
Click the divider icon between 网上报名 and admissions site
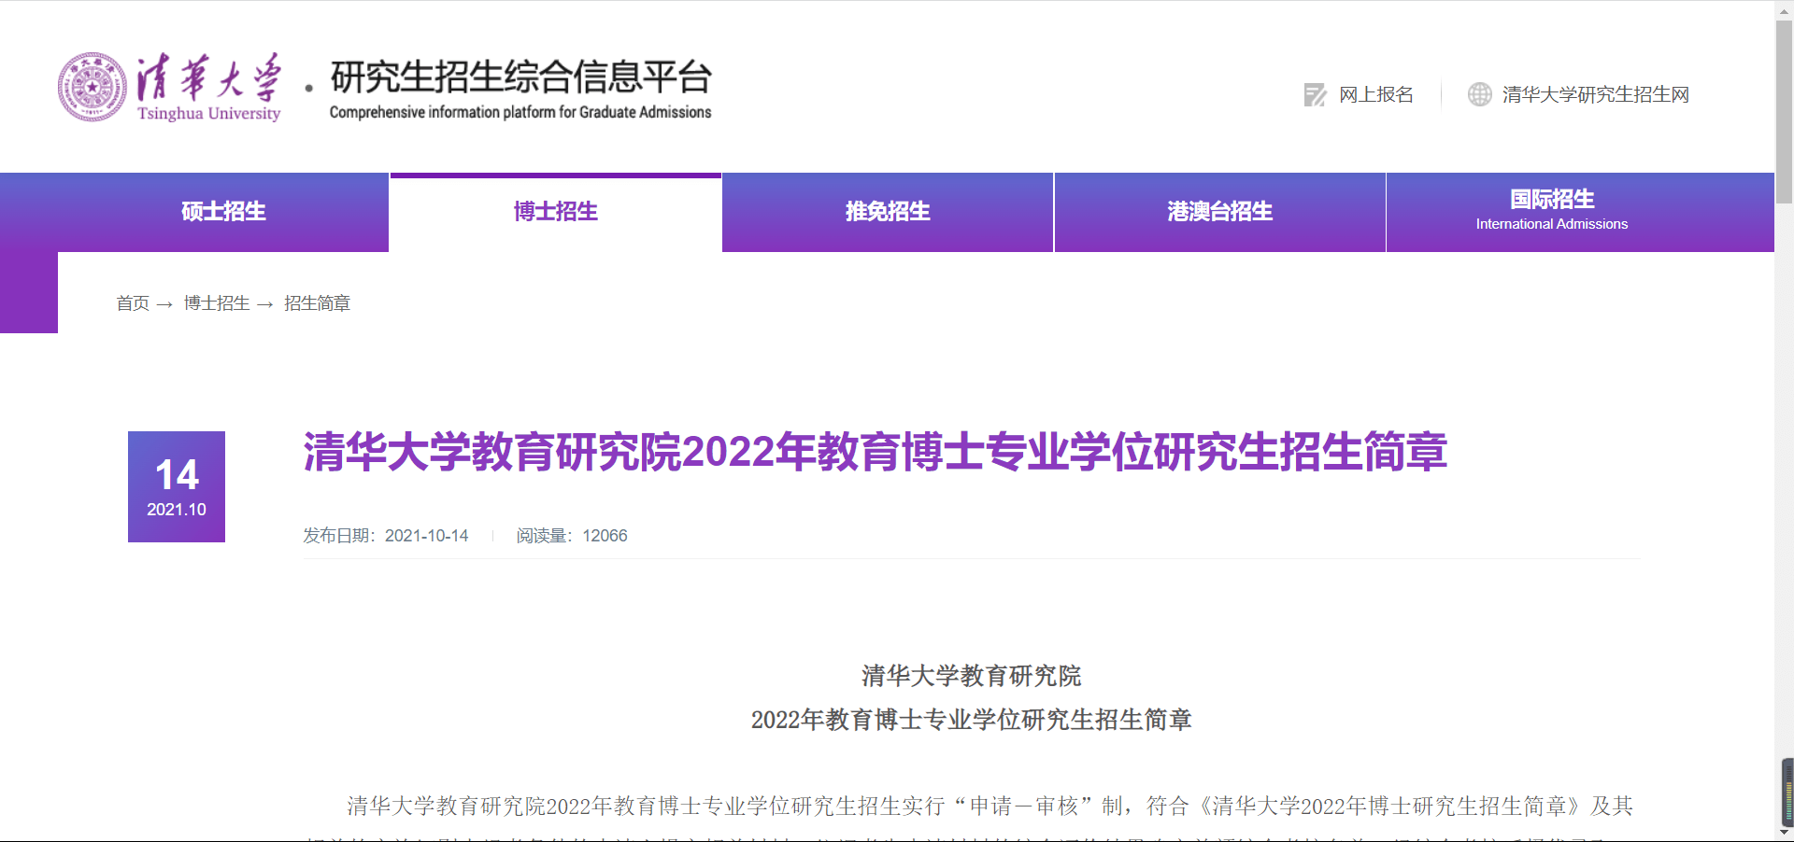(1439, 94)
